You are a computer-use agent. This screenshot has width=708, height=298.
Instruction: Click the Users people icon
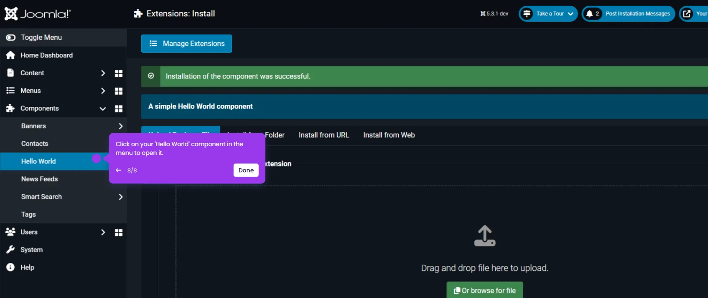10,232
